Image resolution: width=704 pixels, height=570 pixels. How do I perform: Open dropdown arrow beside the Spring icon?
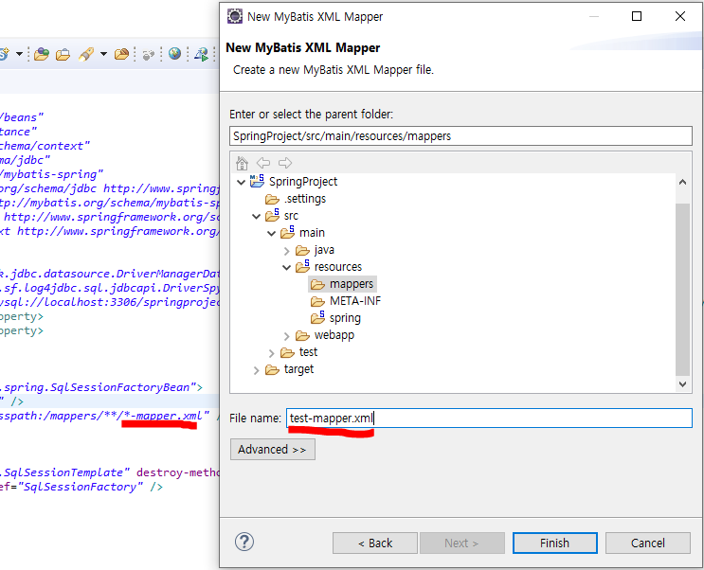[x=19, y=54]
